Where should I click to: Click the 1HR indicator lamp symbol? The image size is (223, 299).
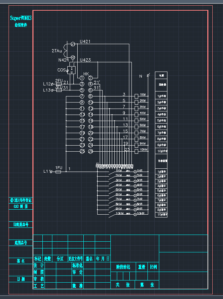[x=135, y=172]
